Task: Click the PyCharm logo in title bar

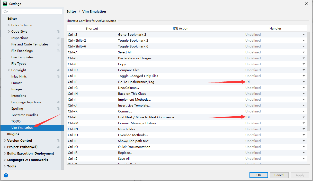Action: click(5, 4)
